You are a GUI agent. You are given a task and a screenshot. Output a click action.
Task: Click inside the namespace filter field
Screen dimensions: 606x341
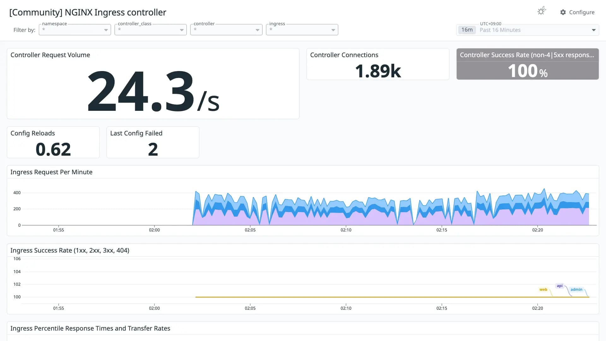click(x=75, y=30)
